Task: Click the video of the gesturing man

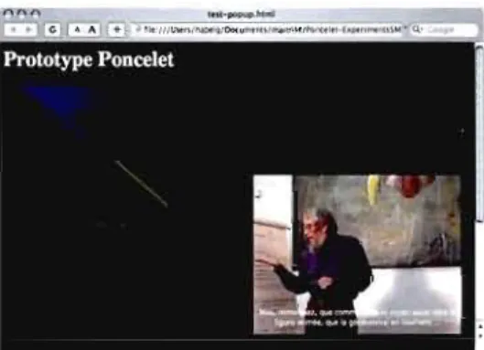Action: pos(357,254)
